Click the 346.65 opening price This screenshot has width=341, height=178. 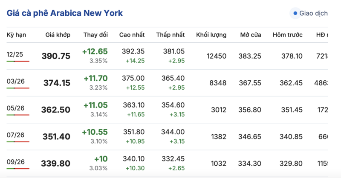(251, 136)
